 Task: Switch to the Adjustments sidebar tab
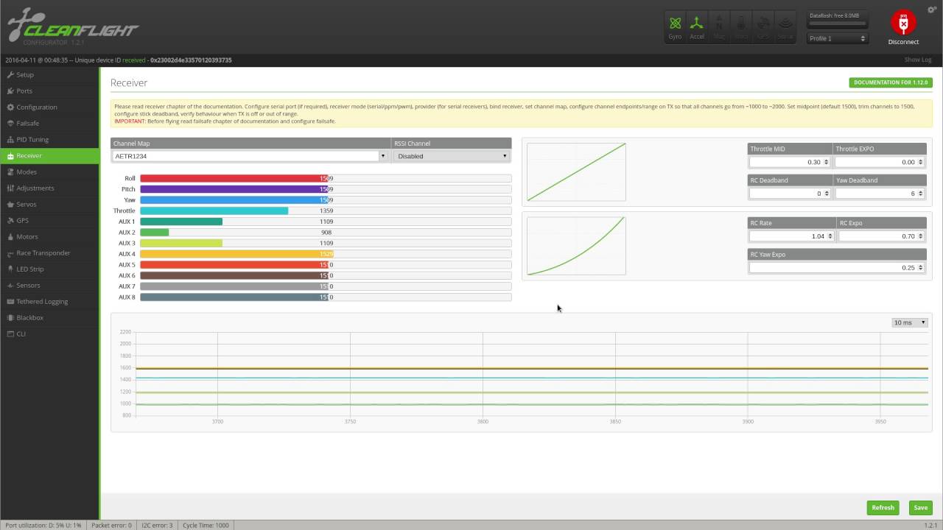(x=49, y=188)
